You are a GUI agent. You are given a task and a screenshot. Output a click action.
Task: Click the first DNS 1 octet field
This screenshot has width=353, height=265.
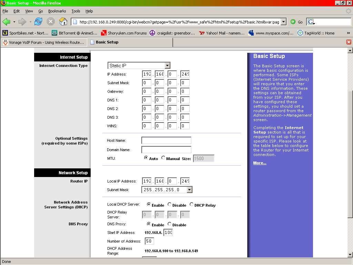147,100
